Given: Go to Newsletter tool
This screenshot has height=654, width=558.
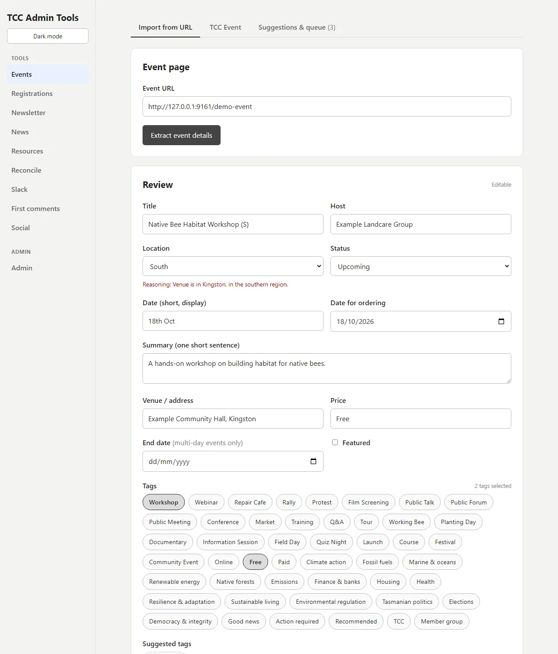Looking at the screenshot, I should pos(48,113).
